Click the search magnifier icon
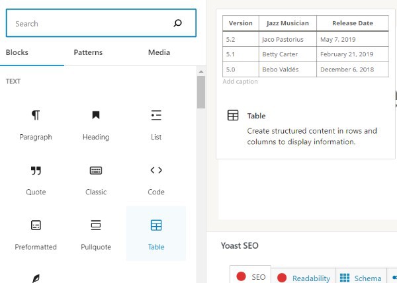 tap(178, 23)
